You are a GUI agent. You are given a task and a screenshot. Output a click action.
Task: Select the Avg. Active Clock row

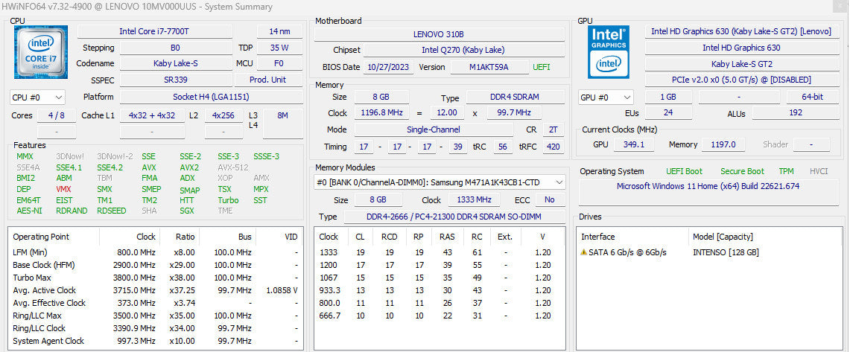click(156, 290)
